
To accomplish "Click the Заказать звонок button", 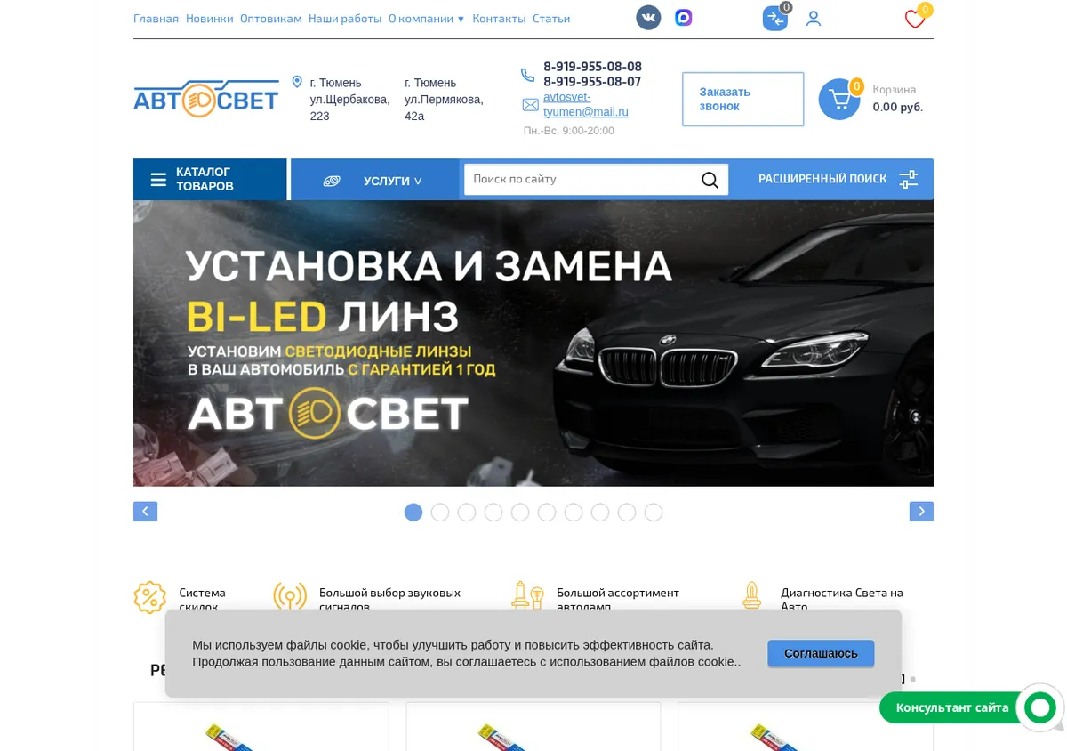I will 742,99.
